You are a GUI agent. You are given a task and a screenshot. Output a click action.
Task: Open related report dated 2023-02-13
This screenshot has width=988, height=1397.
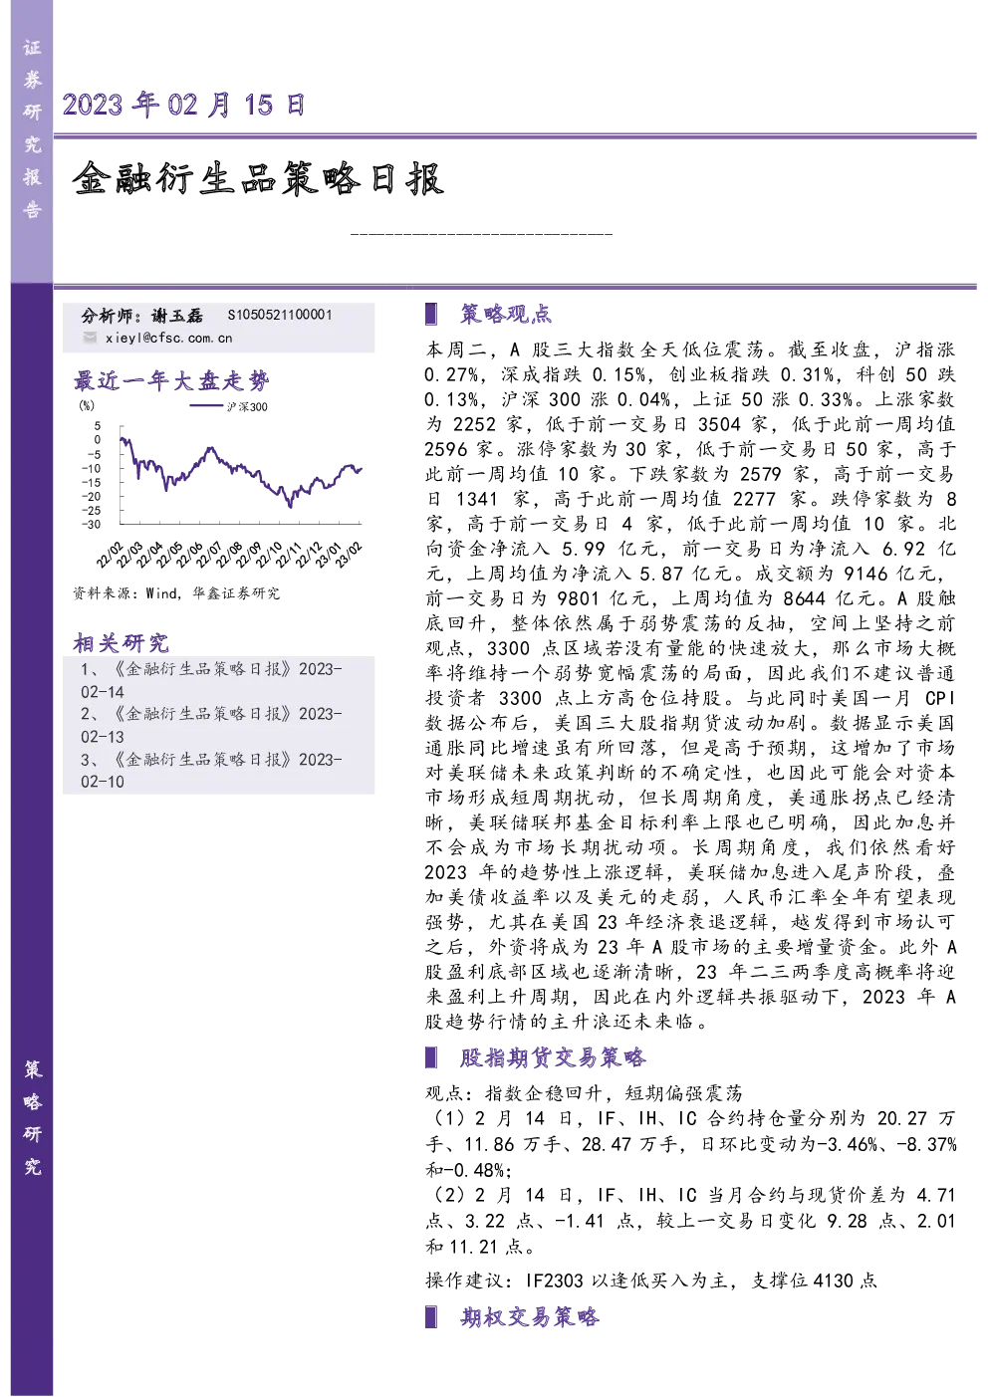click(x=211, y=725)
